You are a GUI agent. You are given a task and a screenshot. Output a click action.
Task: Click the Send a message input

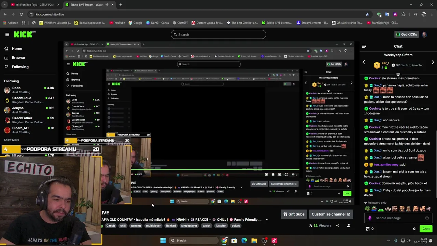398,218
